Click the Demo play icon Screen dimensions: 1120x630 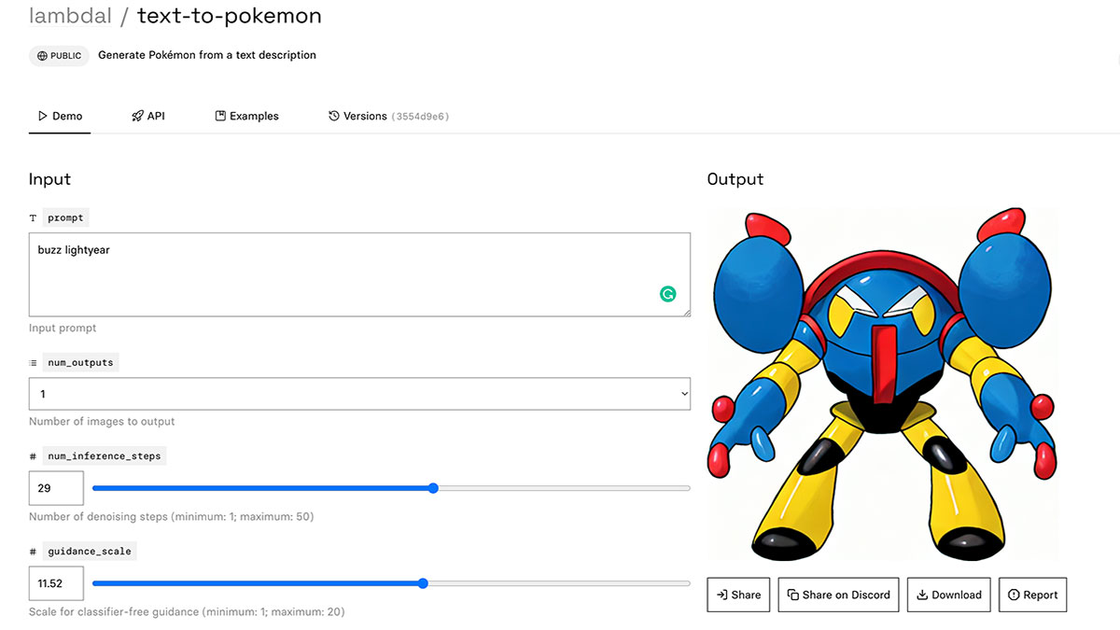(x=43, y=116)
